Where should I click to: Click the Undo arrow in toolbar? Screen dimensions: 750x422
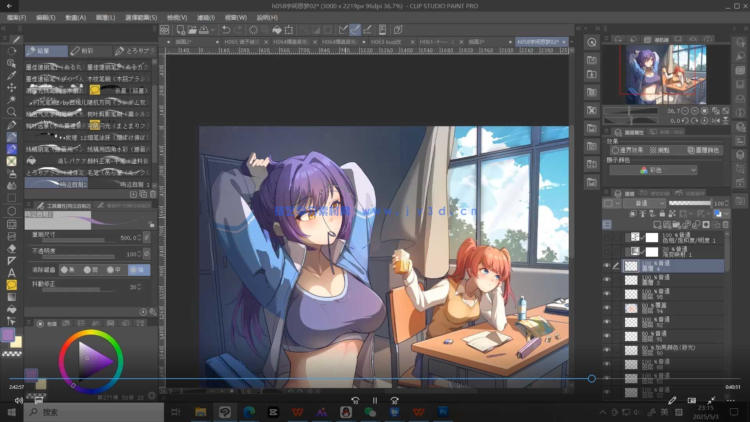click(x=226, y=30)
